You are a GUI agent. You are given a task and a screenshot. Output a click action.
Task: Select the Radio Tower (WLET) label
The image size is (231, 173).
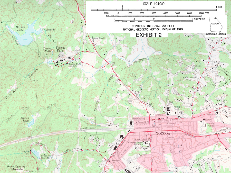click(x=189, y=79)
